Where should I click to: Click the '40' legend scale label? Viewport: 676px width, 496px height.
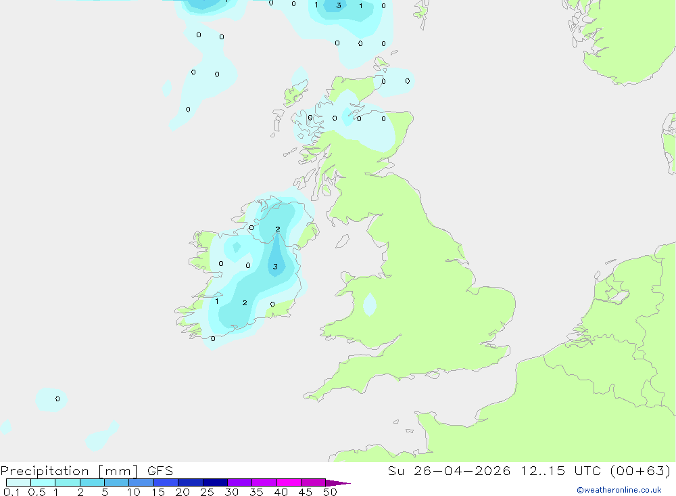[281, 492]
